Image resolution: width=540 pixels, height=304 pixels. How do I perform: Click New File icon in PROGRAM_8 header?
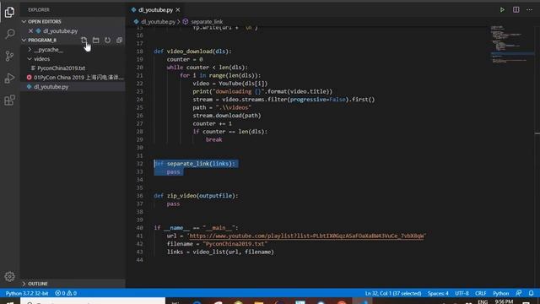click(x=84, y=40)
